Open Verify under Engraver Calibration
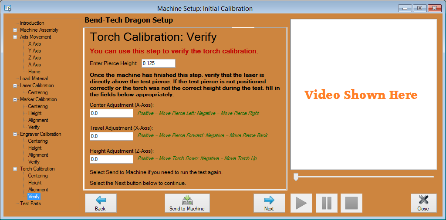Image resolution: width=446 pixels, height=220 pixels. coord(34,162)
